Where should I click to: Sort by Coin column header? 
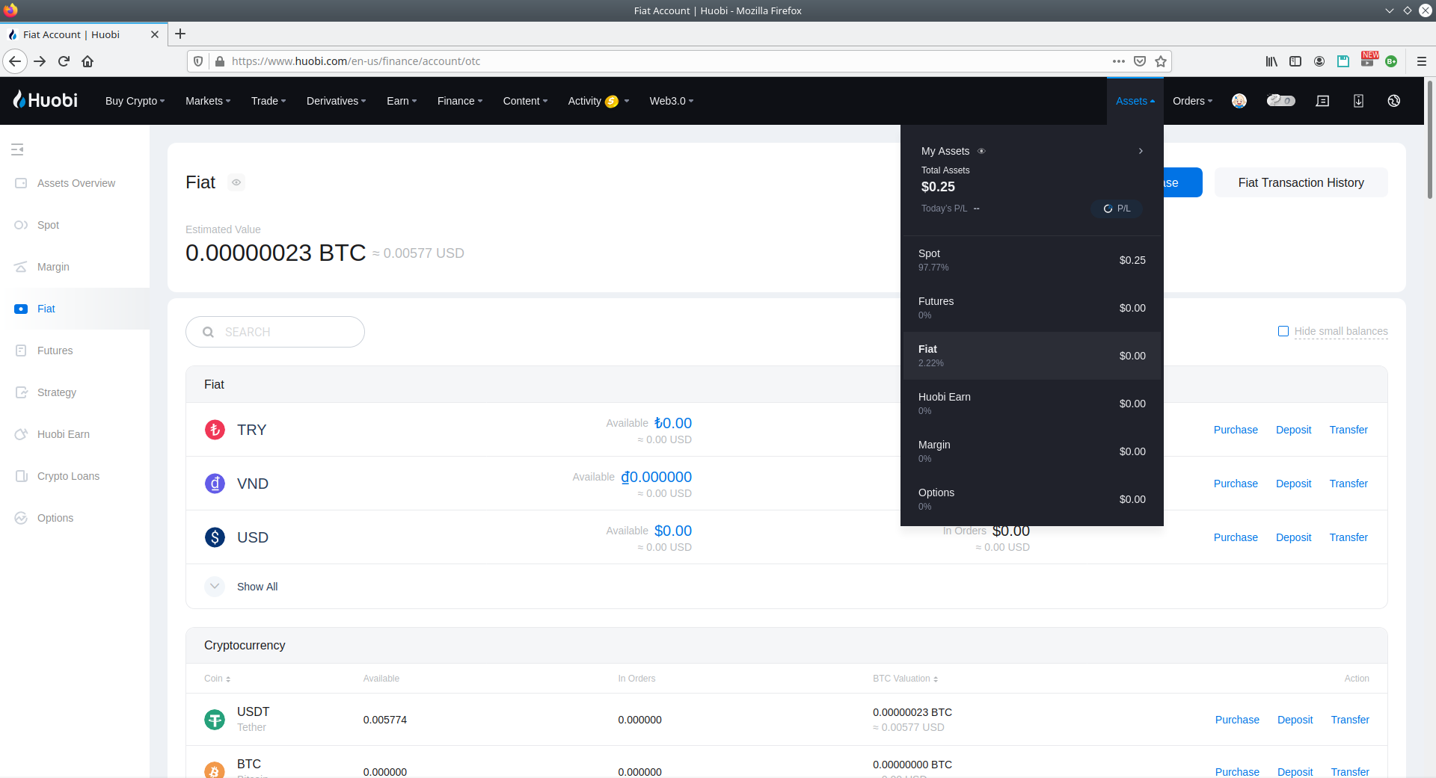pyautogui.click(x=217, y=679)
